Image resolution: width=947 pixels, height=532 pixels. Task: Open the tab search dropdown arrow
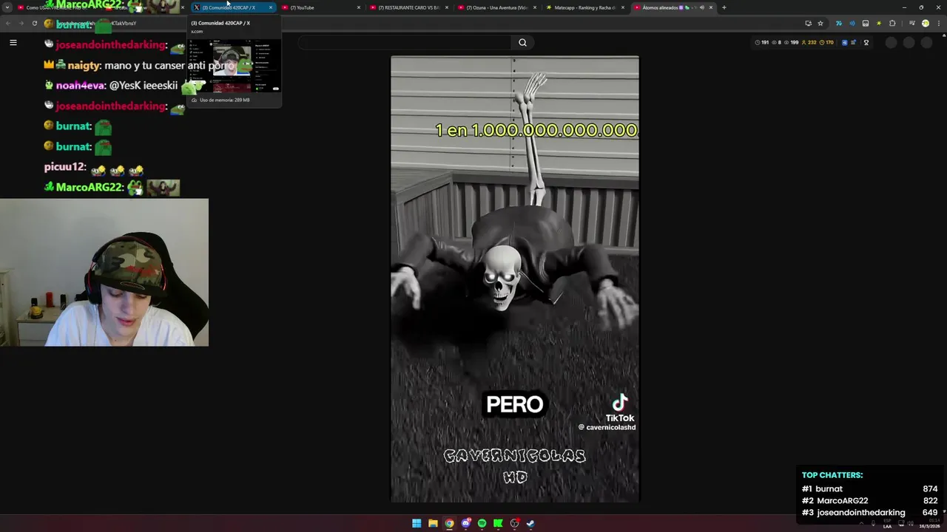pyautogui.click(x=7, y=7)
